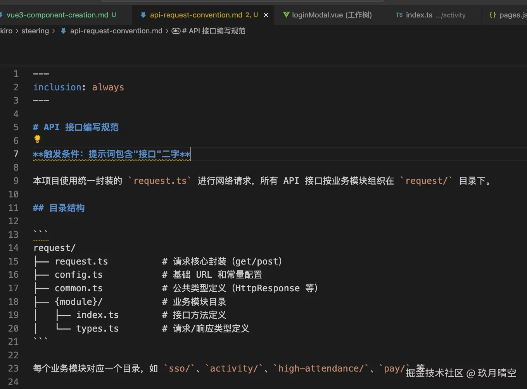Image resolution: width=527 pixels, height=389 pixels.
Task: Click the always value after inclusion on line 2
Action: tap(108, 87)
